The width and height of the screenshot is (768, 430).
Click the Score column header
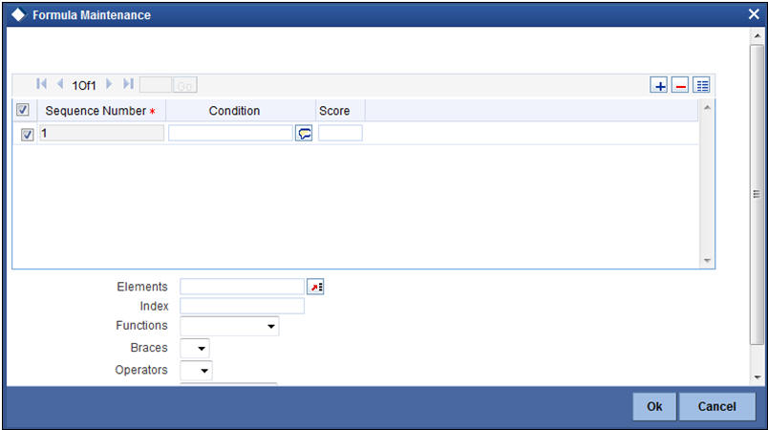click(340, 111)
